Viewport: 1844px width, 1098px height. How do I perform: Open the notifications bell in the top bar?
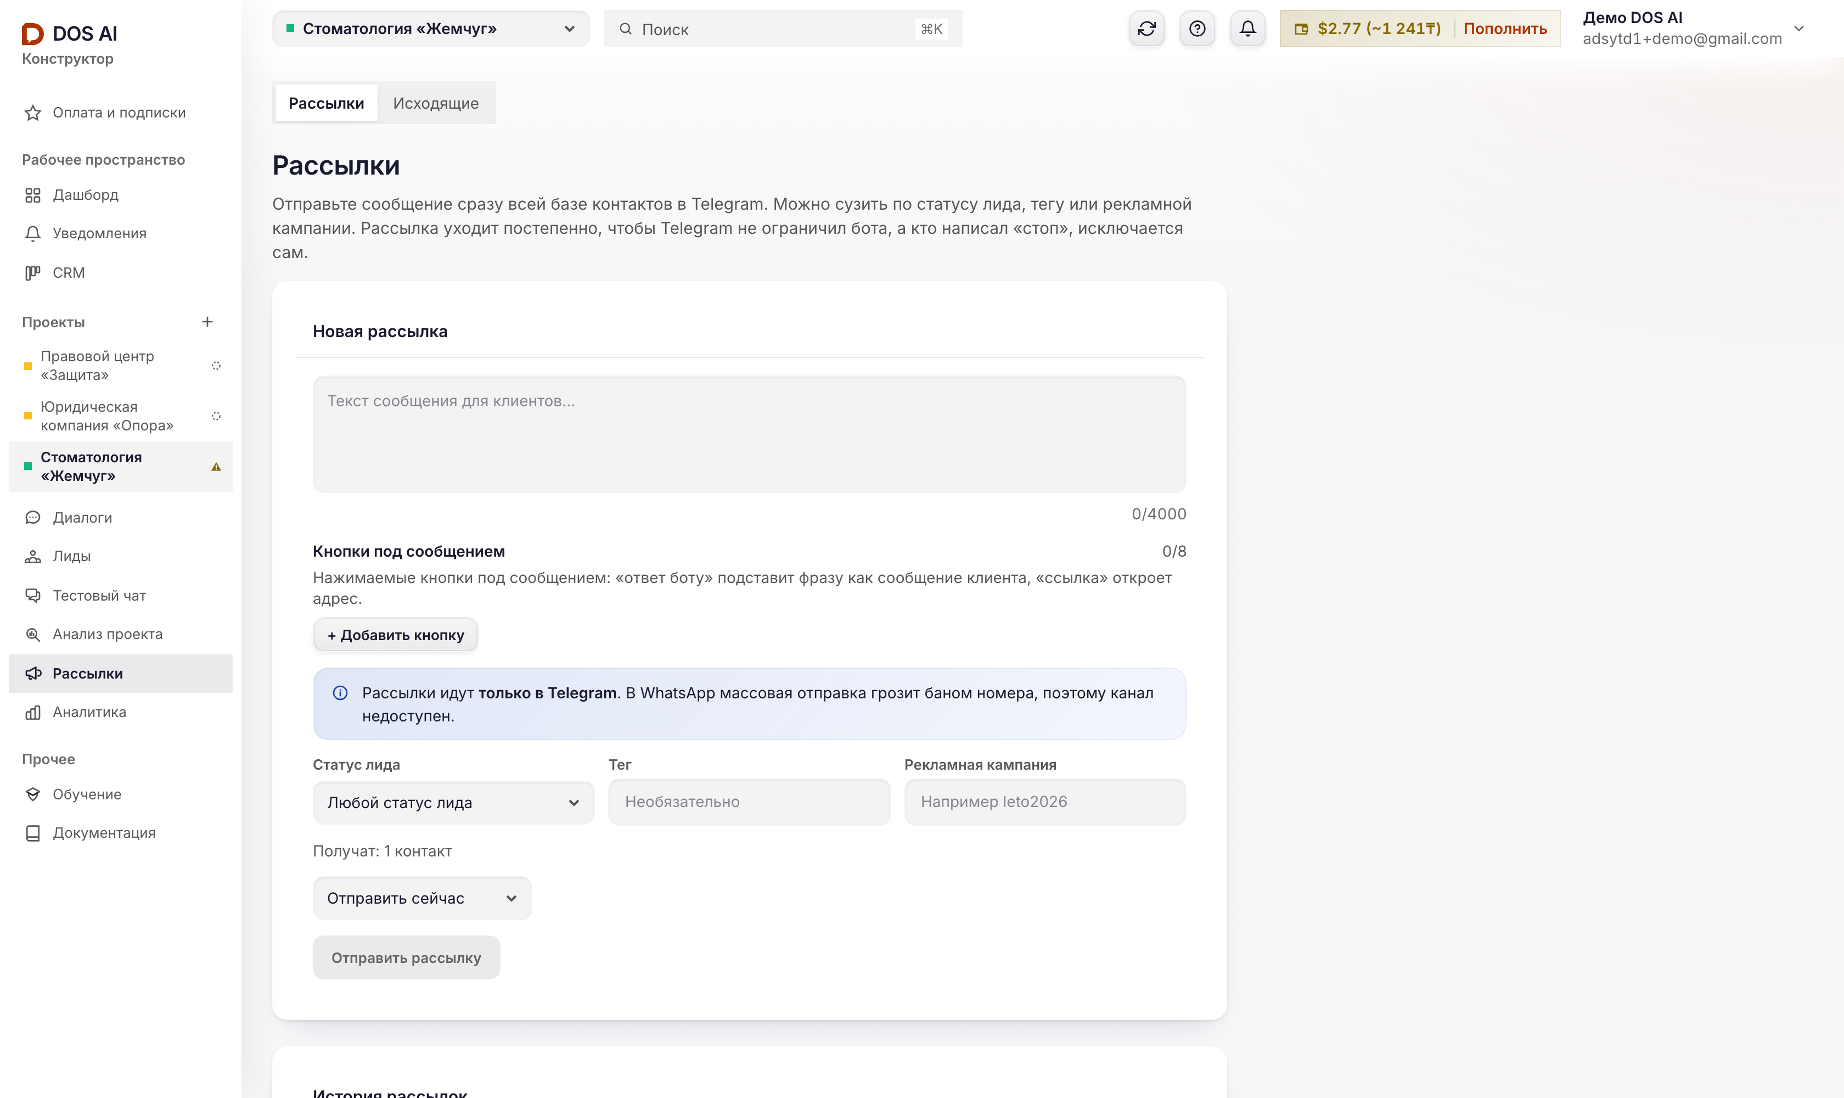tap(1247, 29)
